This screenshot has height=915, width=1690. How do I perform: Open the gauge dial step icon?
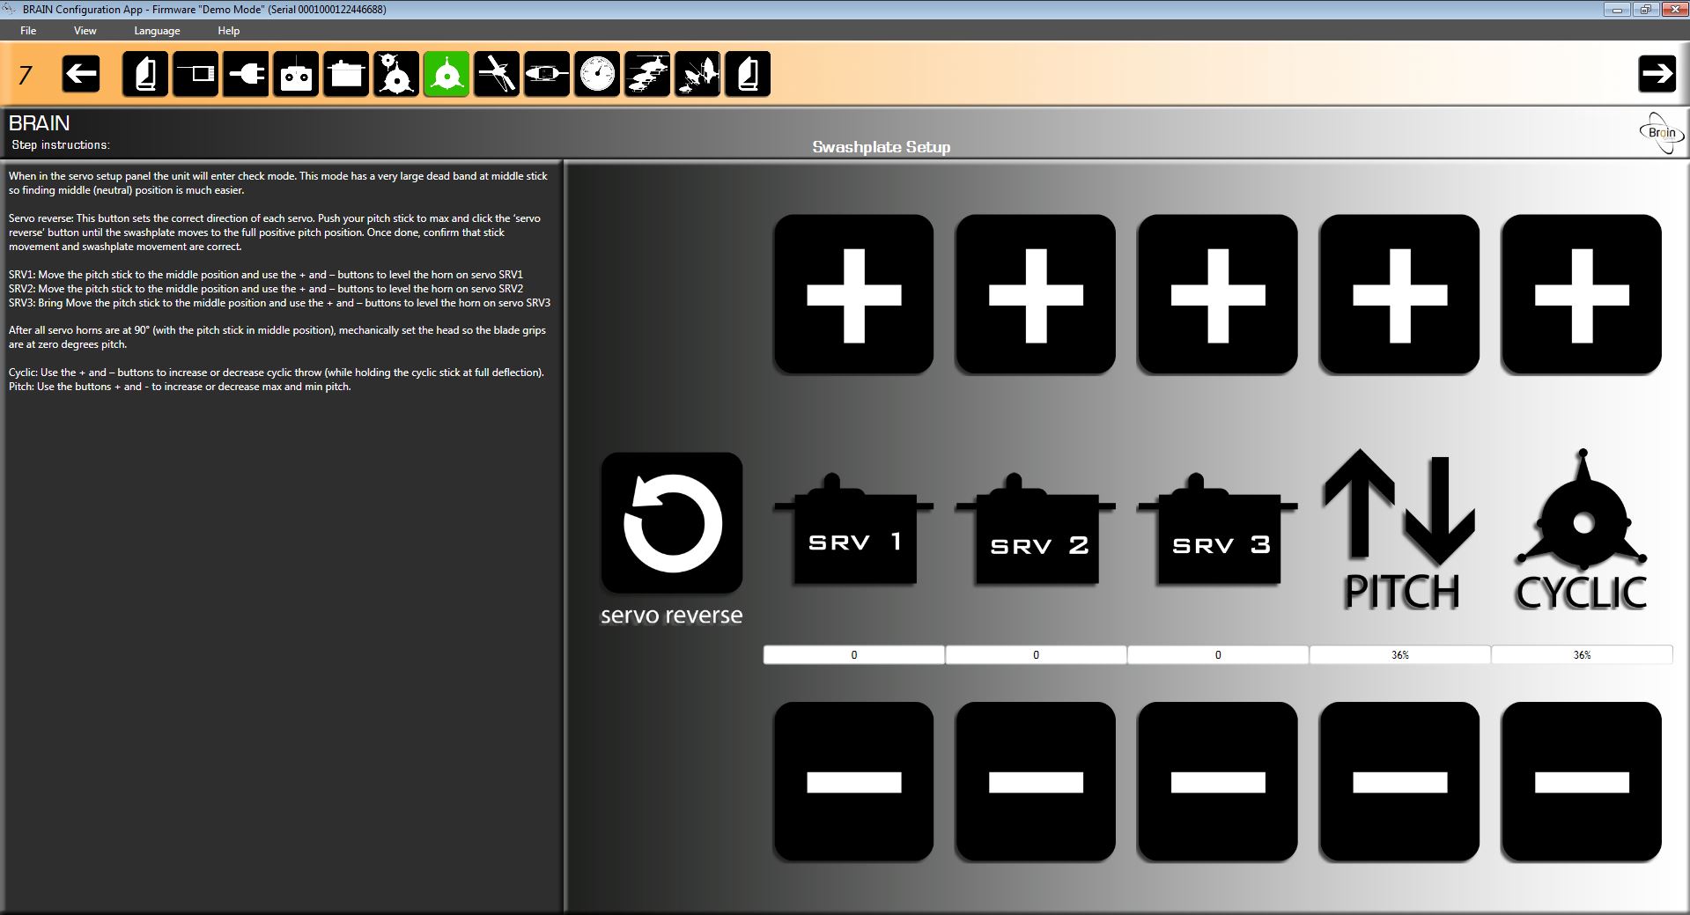coord(597,74)
